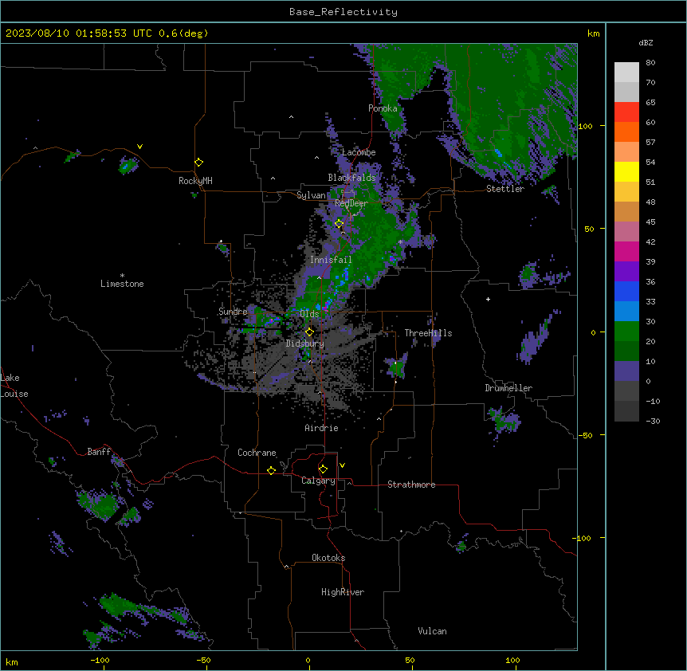The height and width of the screenshot is (671, 687).
Task: Click the dBZ legend heading
Action: click(x=646, y=42)
